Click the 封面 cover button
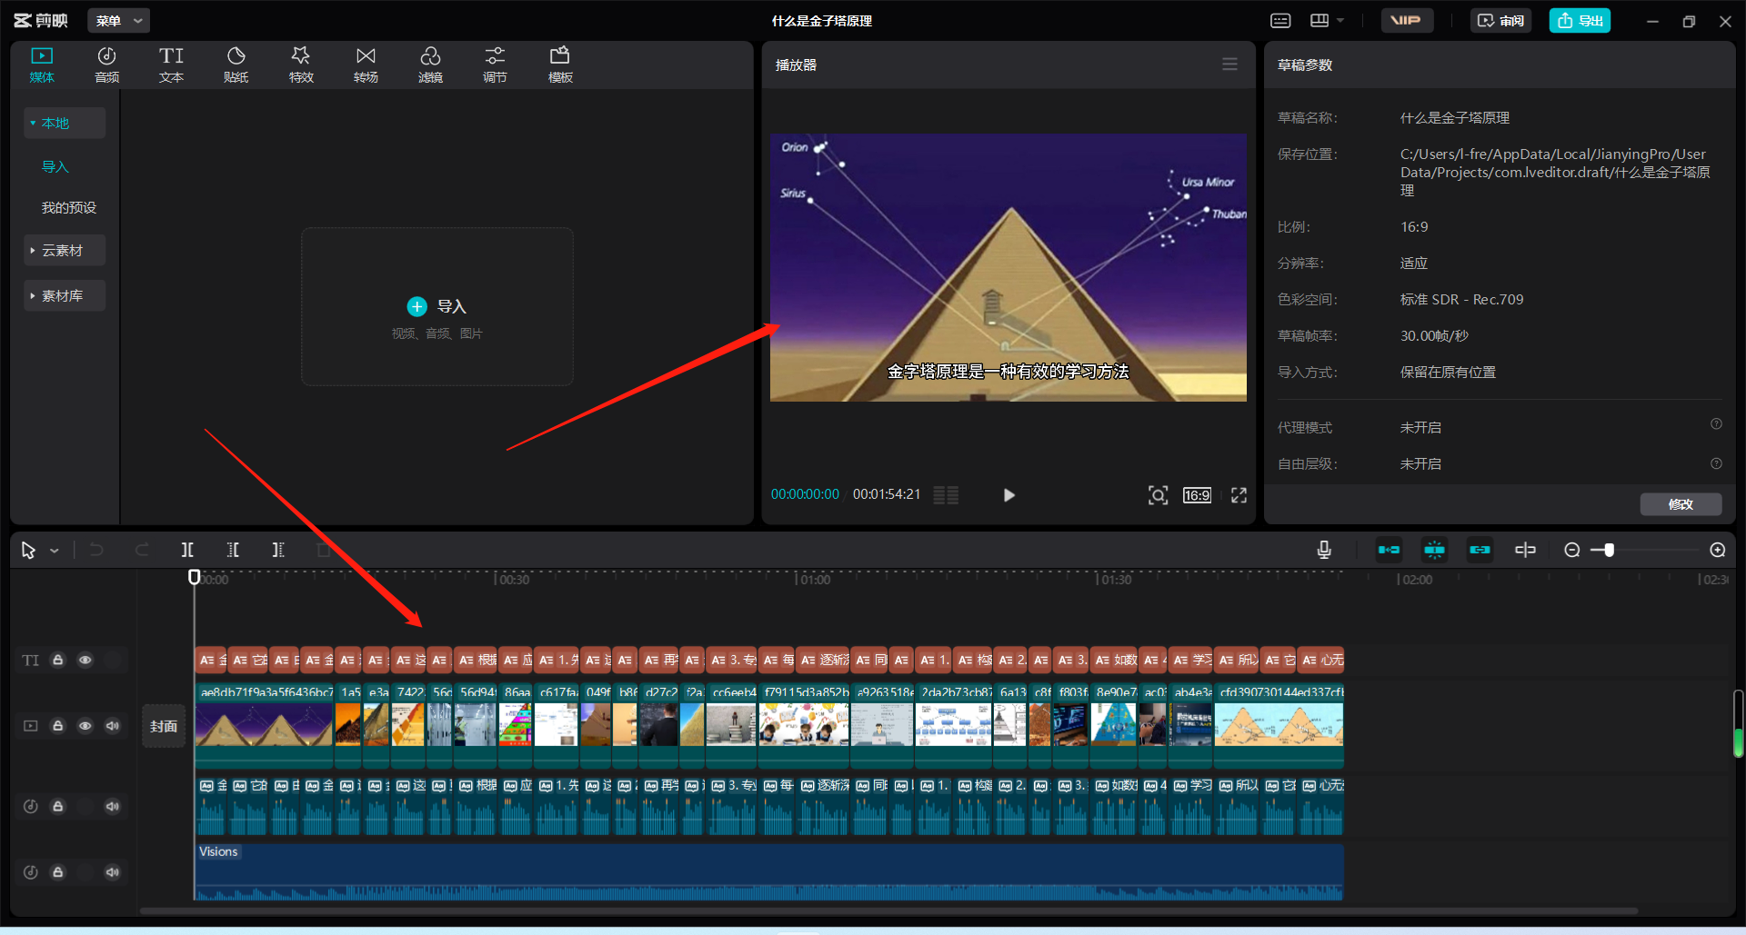The height and width of the screenshot is (935, 1746). coord(164,726)
